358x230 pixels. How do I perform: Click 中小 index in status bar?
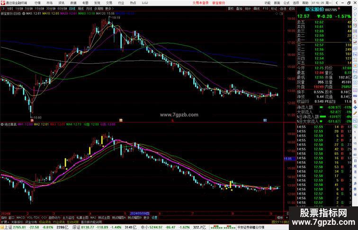coord(144,227)
